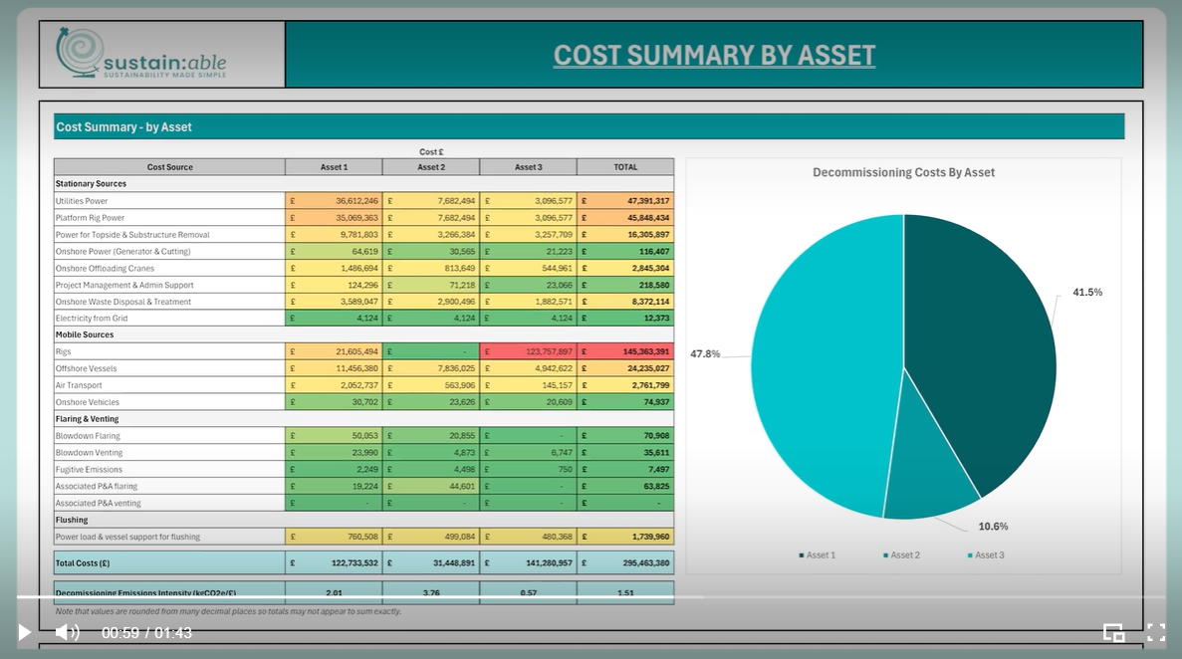Select the Rigs Asset 3 red cell

(529, 351)
